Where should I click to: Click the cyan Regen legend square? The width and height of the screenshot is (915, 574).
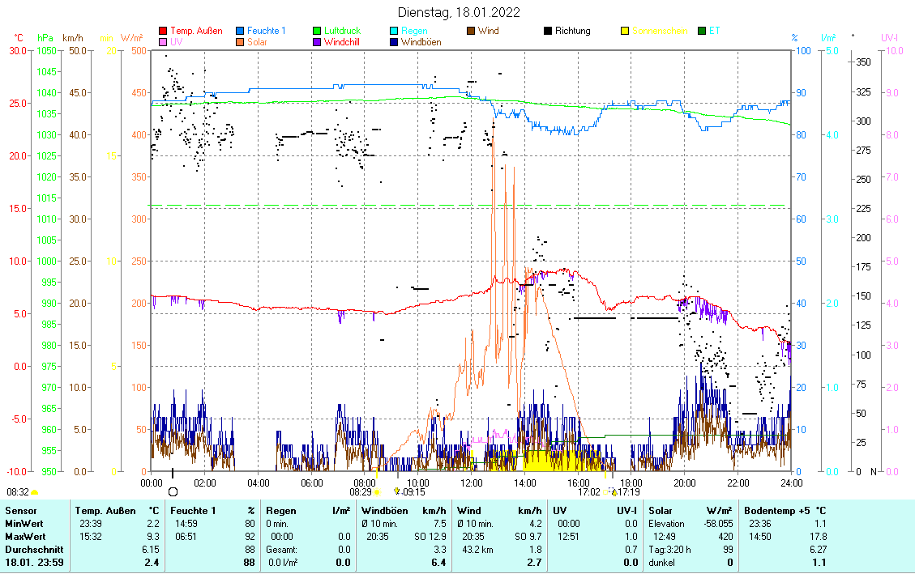(x=394, y=32)
